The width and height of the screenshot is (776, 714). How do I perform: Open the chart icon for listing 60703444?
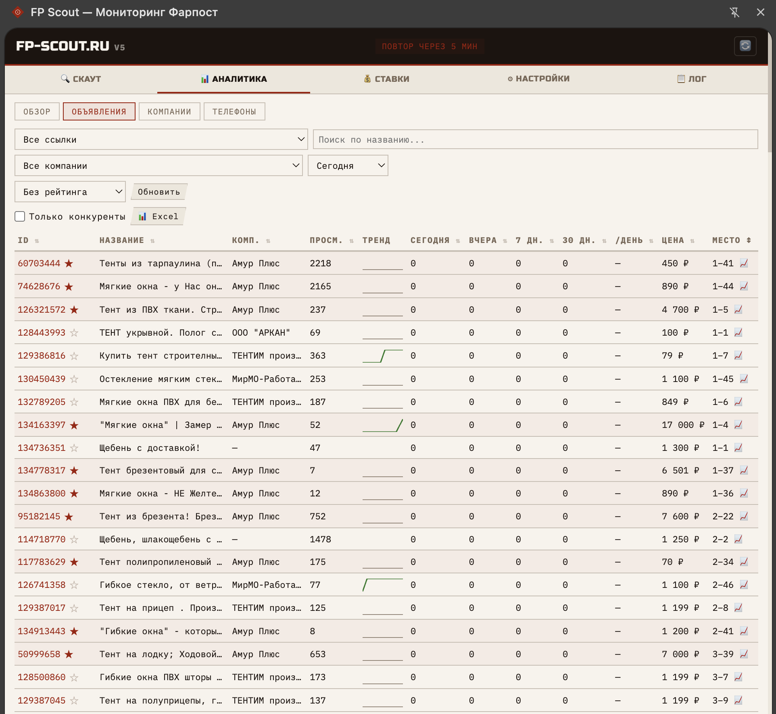coord(744,263)
